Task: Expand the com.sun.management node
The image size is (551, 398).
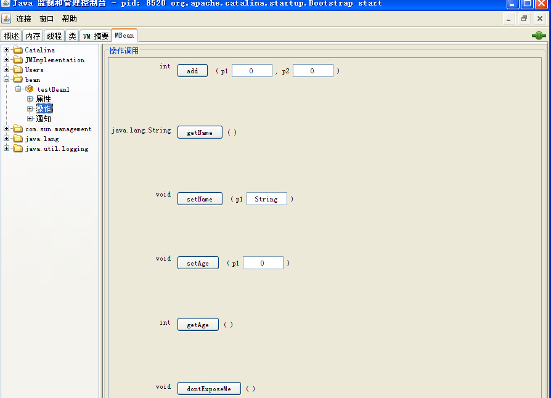Action: [7, 129]
